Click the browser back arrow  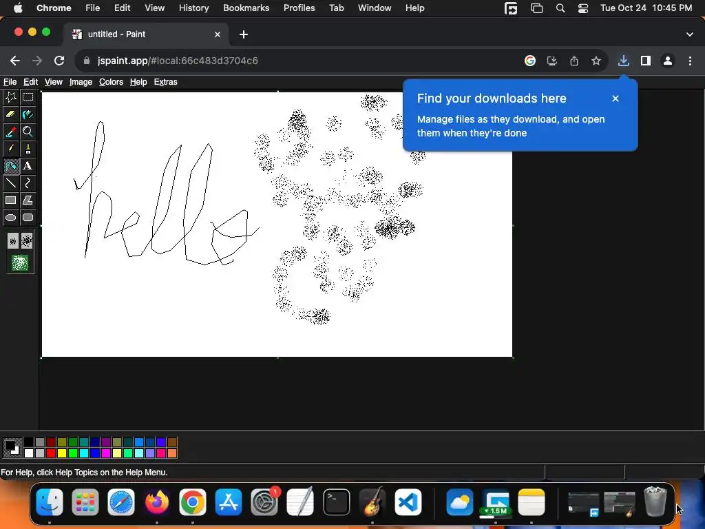click(15, 61)
